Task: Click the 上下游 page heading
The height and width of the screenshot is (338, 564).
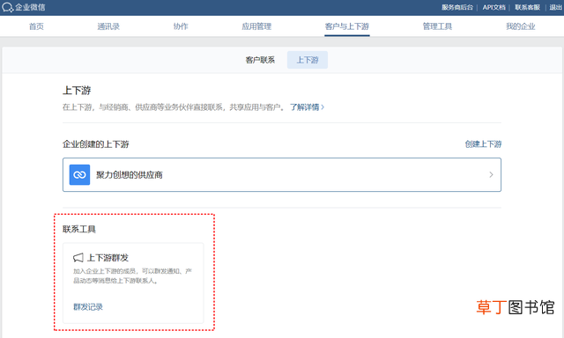Action: 77,90
